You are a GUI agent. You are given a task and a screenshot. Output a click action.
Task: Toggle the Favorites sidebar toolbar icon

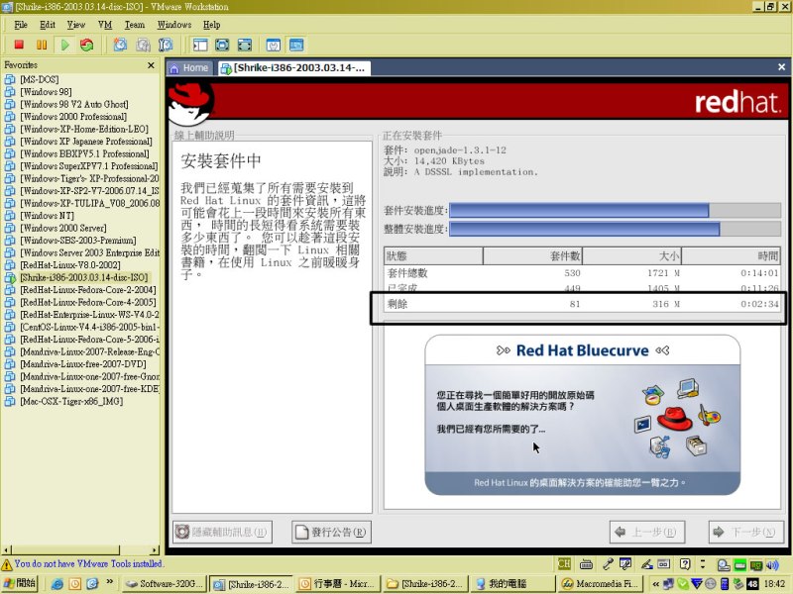pyautogui.click(x=200, y=45)
